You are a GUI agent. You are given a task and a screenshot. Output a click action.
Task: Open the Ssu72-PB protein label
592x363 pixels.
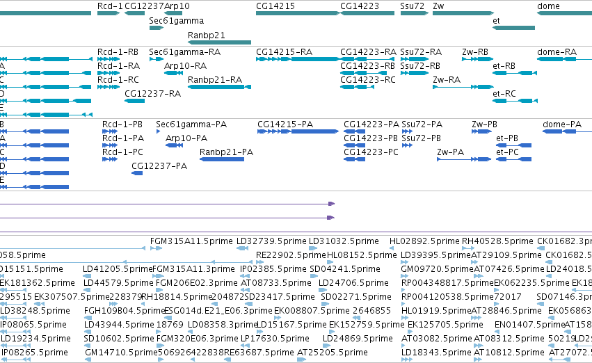point(421,138)
